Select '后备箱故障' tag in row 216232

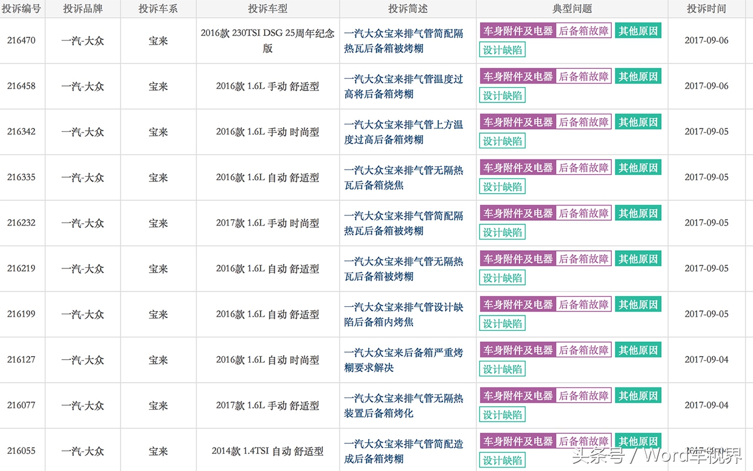coord(584,213)
